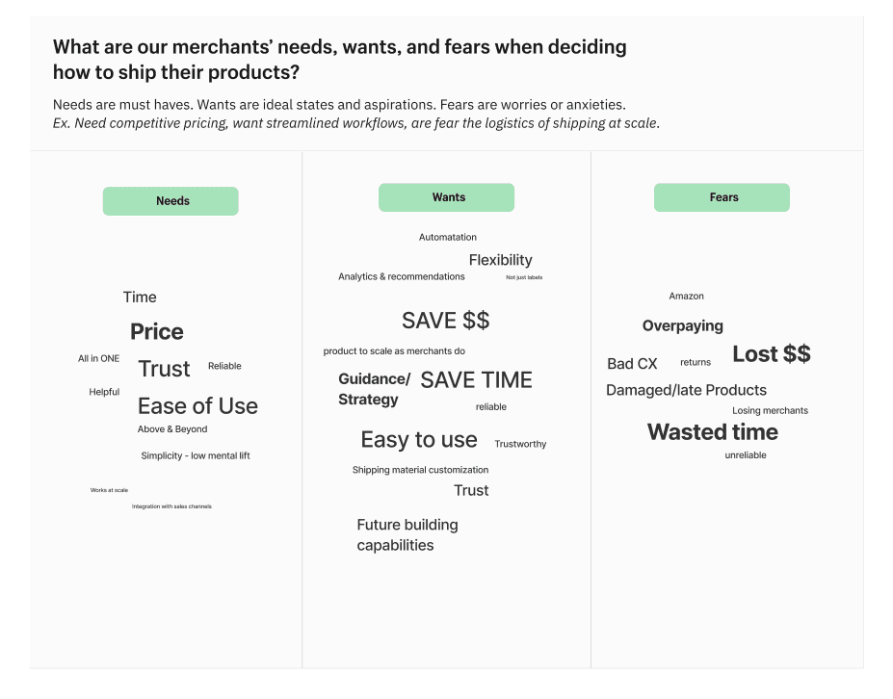This screenshot has height=699, width=893.
Task: Click the Wasted time note
Action: 712,432
